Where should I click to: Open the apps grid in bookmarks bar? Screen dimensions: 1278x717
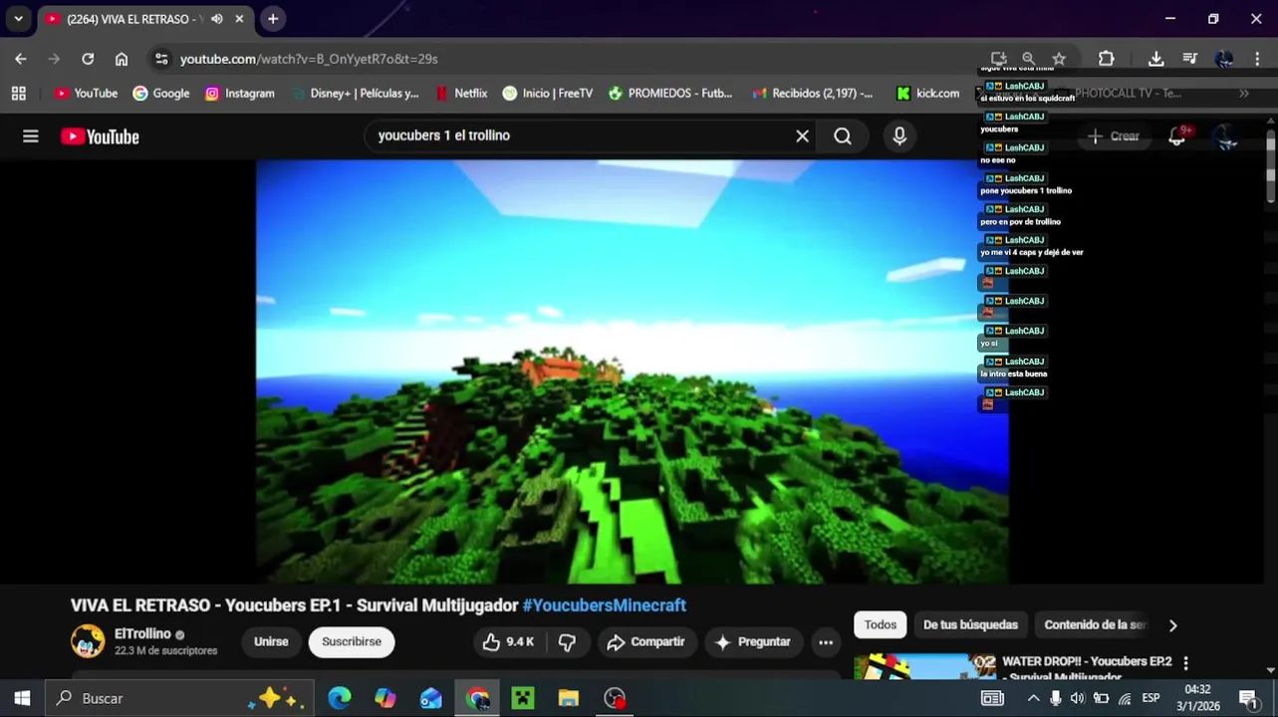pyautogui.click(x=18, y=94)
